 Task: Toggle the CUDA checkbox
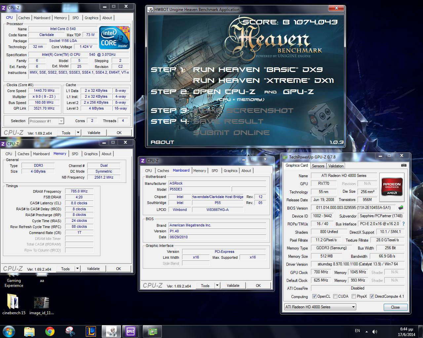(x=335, y=296)
